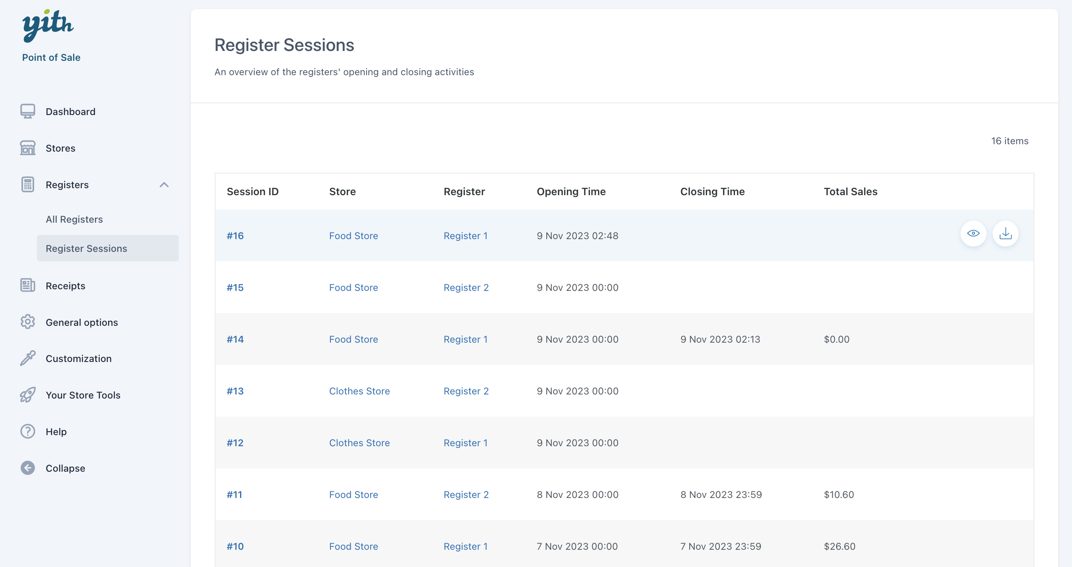The height and width of the screenshot is (567, 1072).
Task: Click the YITH logo
Action: pyautogui.click(x=48, y=25)
